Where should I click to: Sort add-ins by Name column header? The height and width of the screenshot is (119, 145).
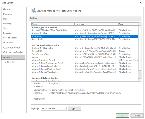point(53,24)
